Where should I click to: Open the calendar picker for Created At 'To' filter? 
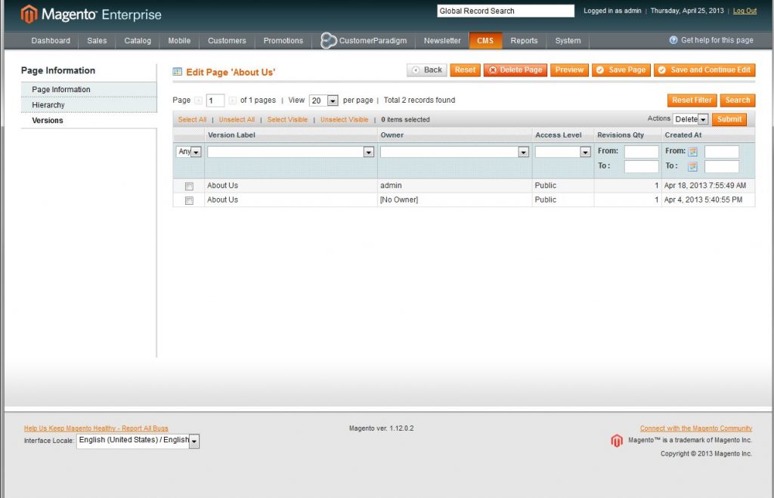pos(692,165)
